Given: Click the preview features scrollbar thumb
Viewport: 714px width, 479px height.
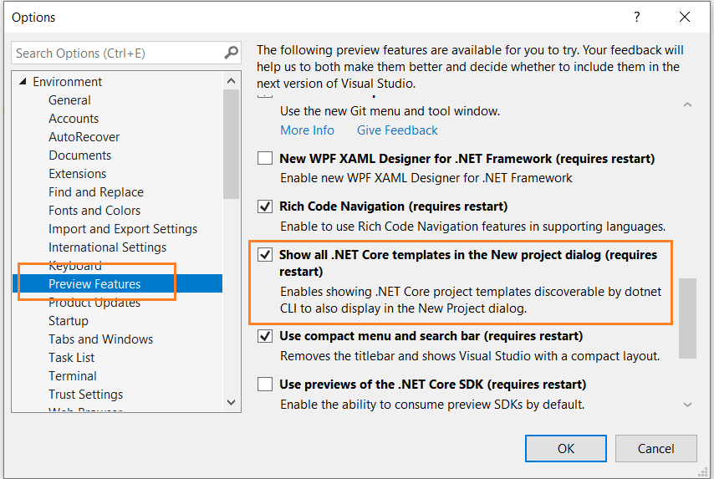Looking at the screenshot, I should tap(687, 318).
